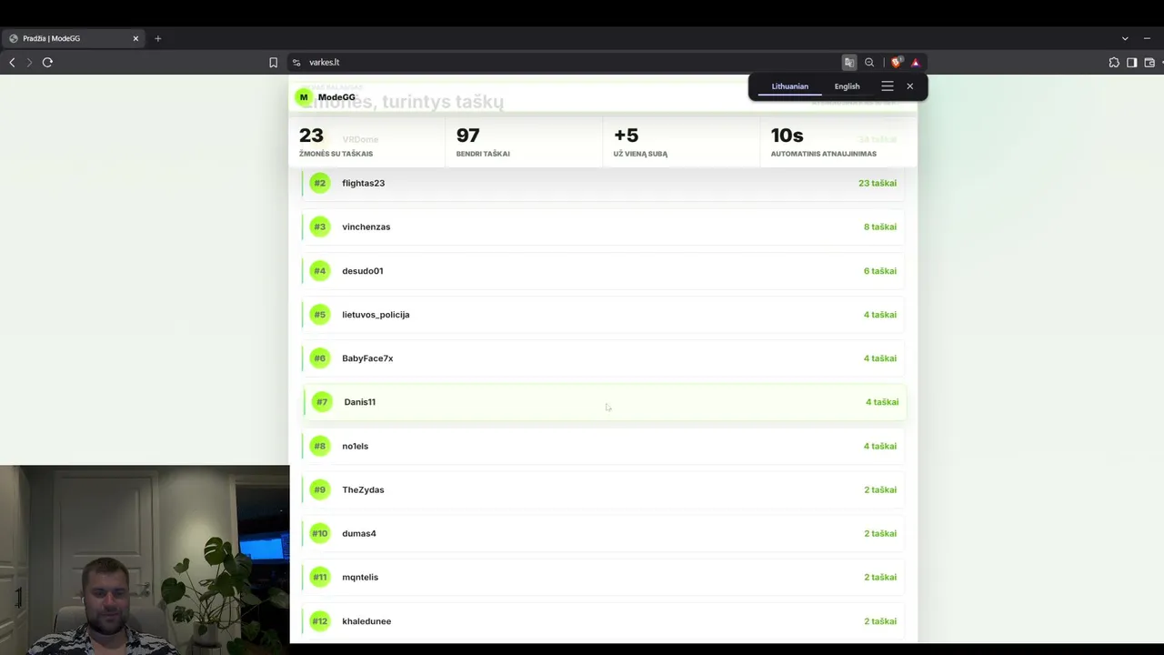
Task: Click the #10 rank badge
Action: 319,533
